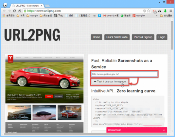Image resolution: width=175 pixels, height=137 pixels.
Task: Open the Google bookmarks folder
Action: pyautogui.click(x=32, y=15)
